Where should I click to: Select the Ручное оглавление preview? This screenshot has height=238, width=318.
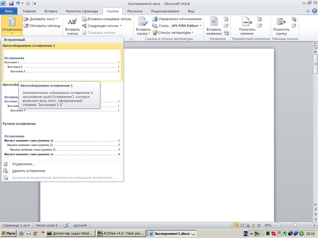(x=62, y=145)
